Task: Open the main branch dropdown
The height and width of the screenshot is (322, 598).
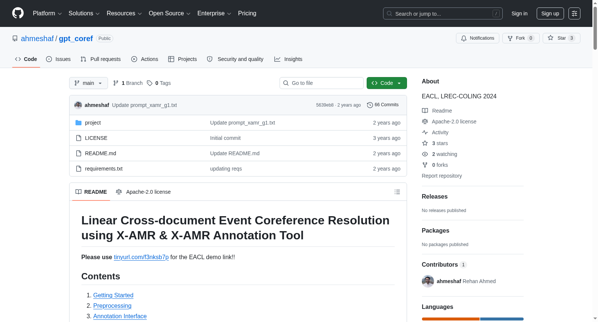Action: click(89, 83)
